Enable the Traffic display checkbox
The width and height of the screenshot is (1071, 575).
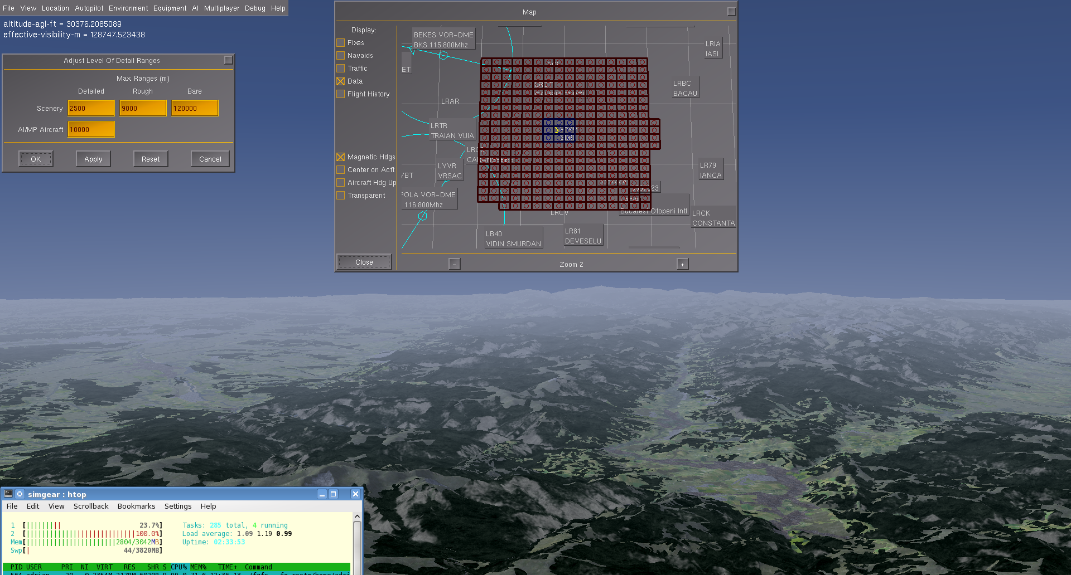coord(340,69)
